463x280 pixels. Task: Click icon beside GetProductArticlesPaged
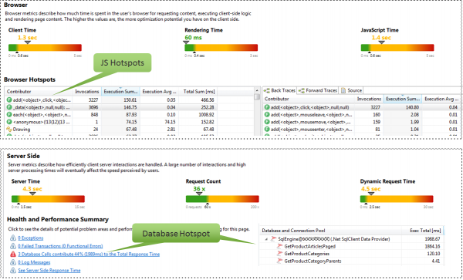279,246
